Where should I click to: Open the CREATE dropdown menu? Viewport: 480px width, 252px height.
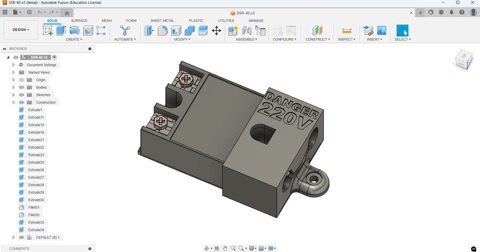[73, 39]
